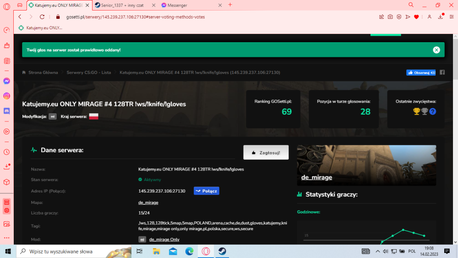Open the Opera main menu icon
The height and width of the screenshot is (258, 458).
[x=7, y=6]
